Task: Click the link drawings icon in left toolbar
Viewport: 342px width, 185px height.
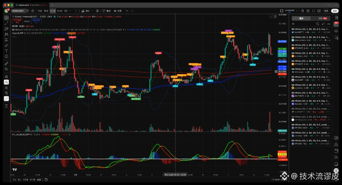Action: click(6, 99)
